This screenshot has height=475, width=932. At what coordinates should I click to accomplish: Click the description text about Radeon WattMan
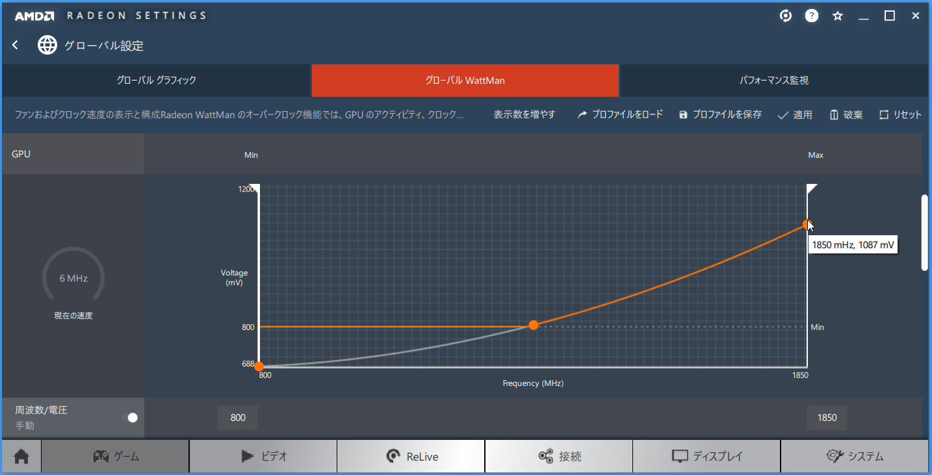239,114
